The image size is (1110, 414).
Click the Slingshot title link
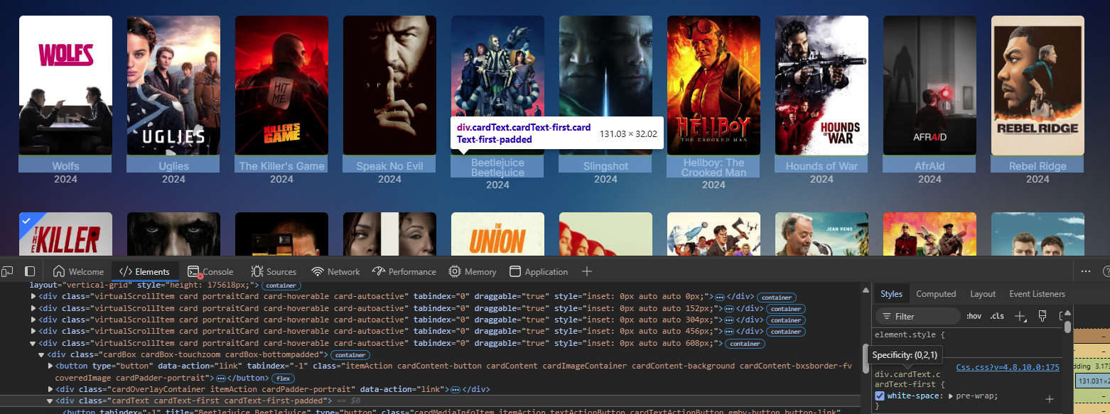click(x=605, y=166)
